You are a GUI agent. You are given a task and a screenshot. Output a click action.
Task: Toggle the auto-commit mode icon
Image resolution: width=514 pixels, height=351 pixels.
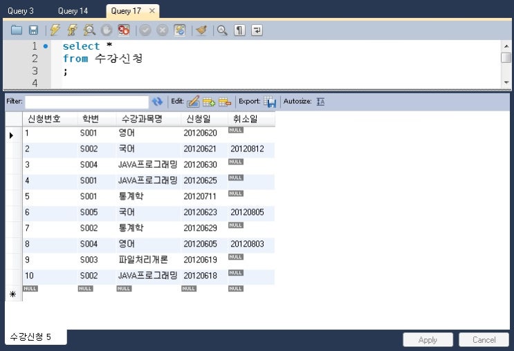[180, 30]
